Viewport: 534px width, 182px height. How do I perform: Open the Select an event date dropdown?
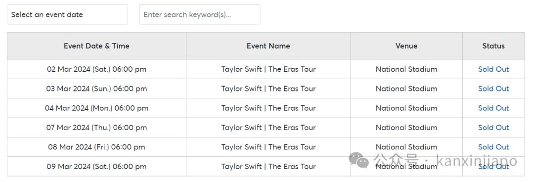click(x=67, y=15)
